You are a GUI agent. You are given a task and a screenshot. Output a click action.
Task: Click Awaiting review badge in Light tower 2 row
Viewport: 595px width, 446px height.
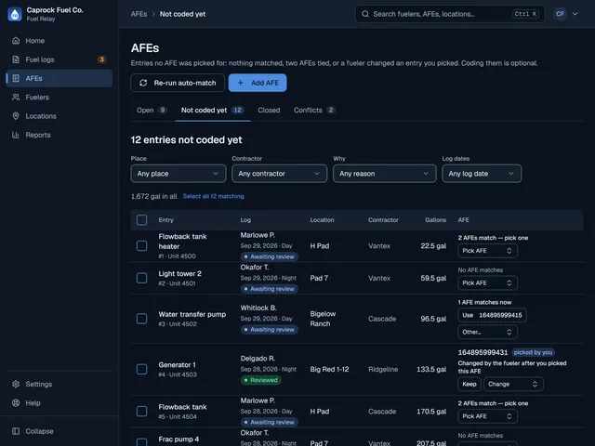[269, 289]
